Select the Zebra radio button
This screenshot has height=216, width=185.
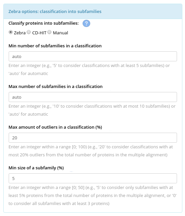tap(11, 32)
